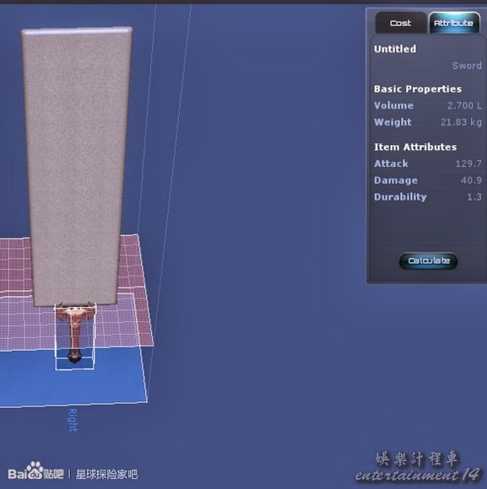Select the Volume property row
This screenshot has height=489, width=487.
428,105
